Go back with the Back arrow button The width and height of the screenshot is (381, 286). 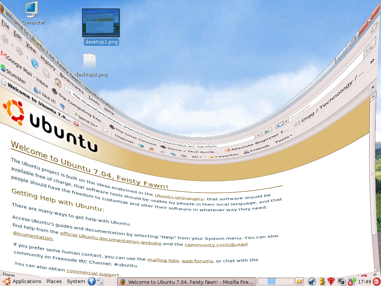(4, 39)
